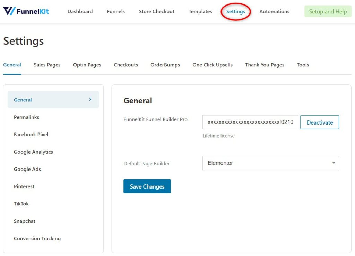Switch to Thank You Pages tab
Image resolution: width=355 pixels, height=256 pixels.
(265, 65)
